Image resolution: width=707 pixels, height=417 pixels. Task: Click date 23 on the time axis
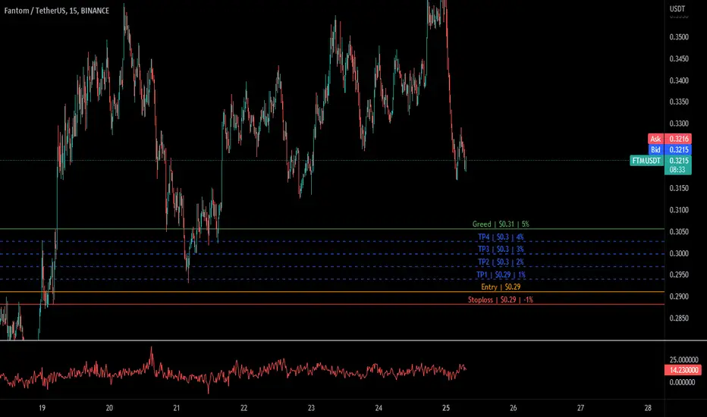(311, 408)
